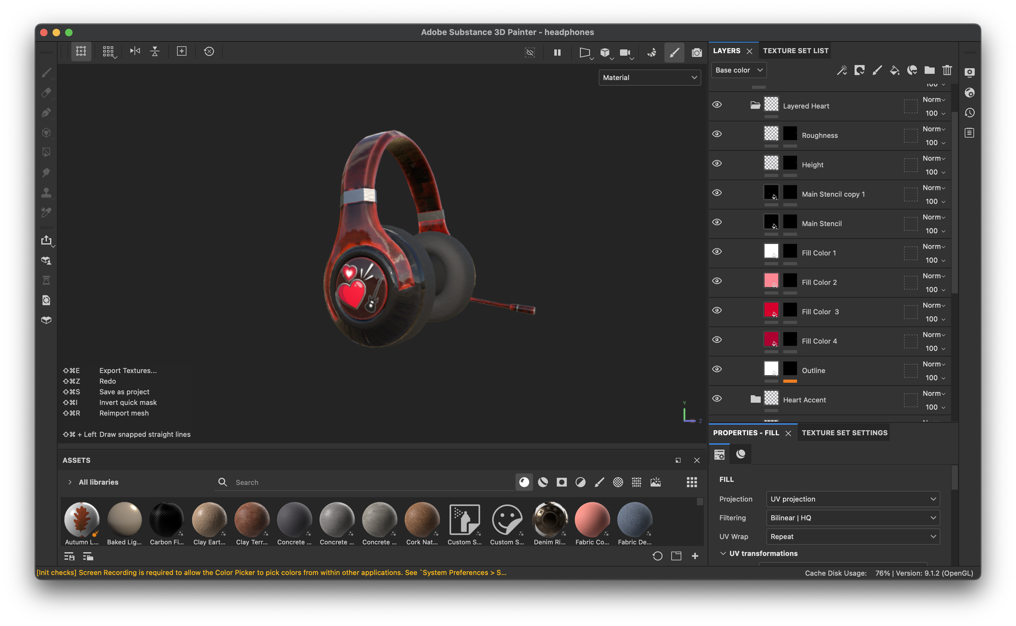Open camera settings in top toolbar

pyautogui.click(x=625, y=52)
